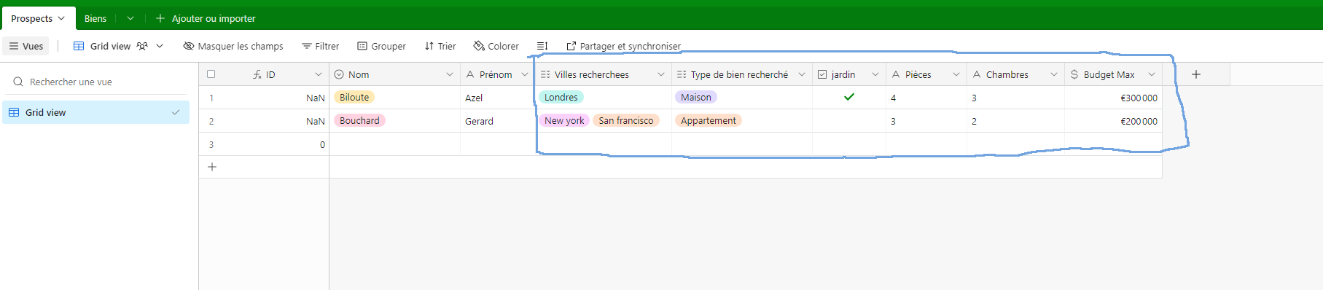Click the plus icon beside Ajouter ou importer
This screenshot has width=1323, height=290.
tap(160, 18)
